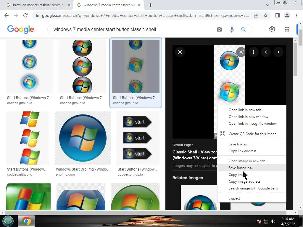Viewport: 303px width, 227px height.
Task: Open the 'Windows Start Orb Png' result caption
Action: pyautogui.click(x=83, y=169)
